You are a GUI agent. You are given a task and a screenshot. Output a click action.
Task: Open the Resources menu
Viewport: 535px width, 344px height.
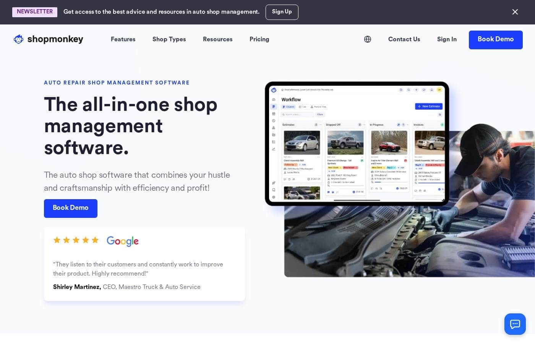click(217, 39)
